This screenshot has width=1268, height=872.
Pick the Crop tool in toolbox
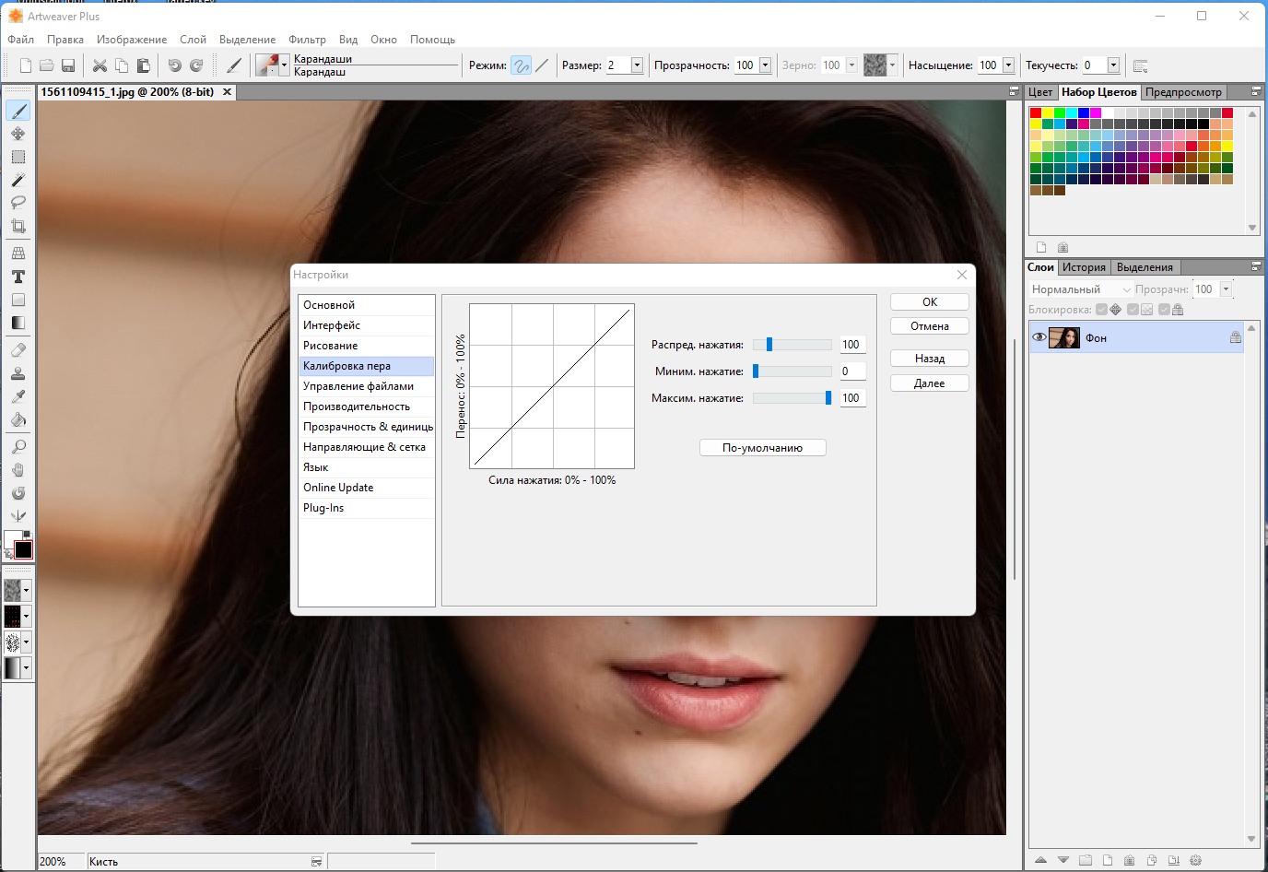(x=18, y=226)
